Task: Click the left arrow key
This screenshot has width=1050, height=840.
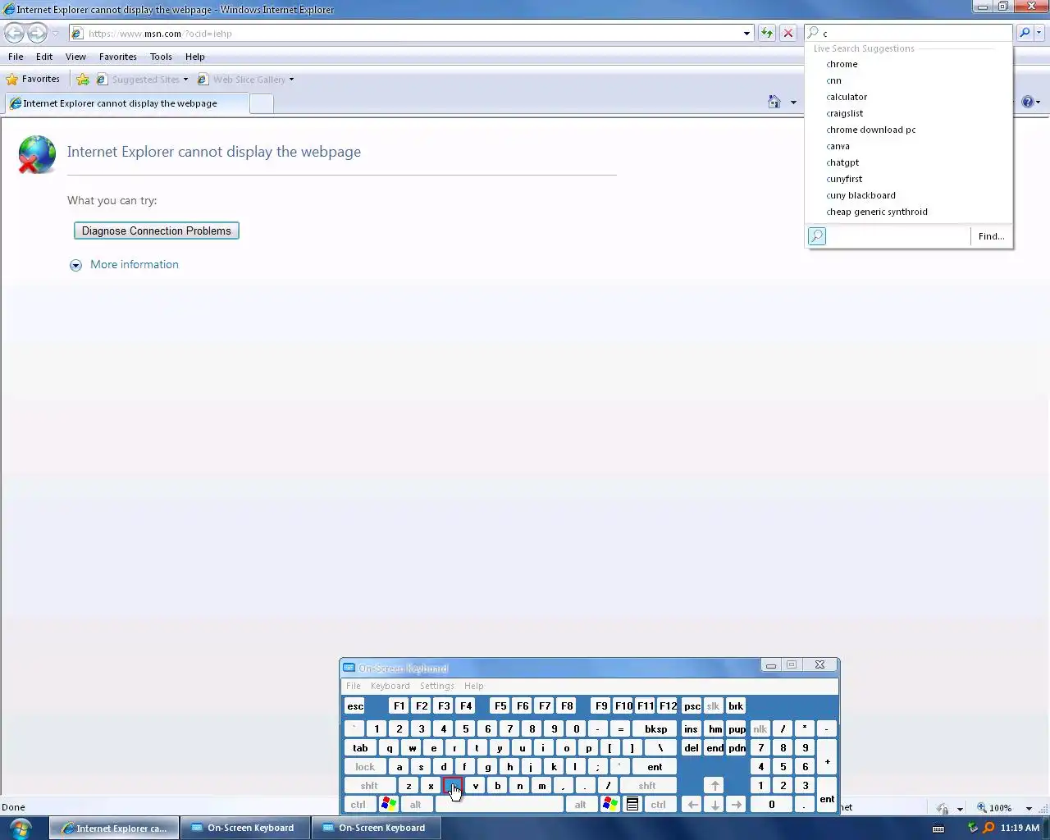Action: 692,805
